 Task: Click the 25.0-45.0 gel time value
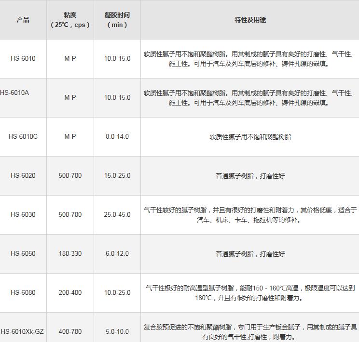point(117,214)
